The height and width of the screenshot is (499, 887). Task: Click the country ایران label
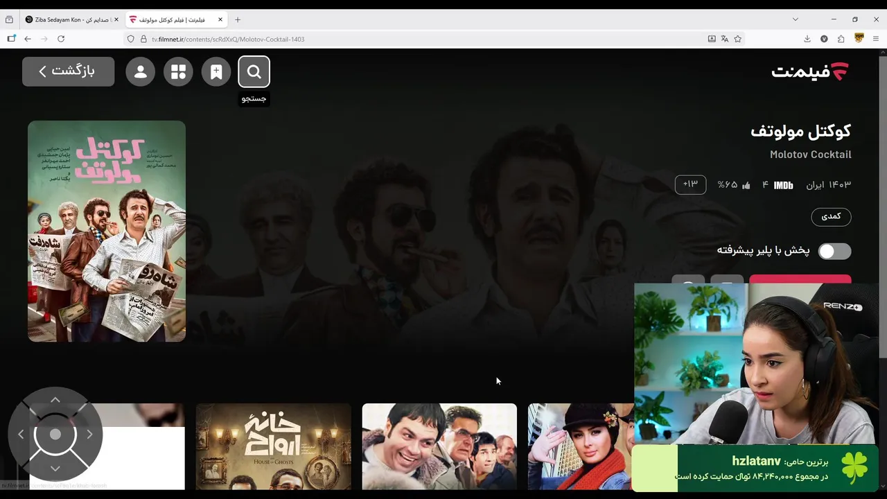click(814, 185)
